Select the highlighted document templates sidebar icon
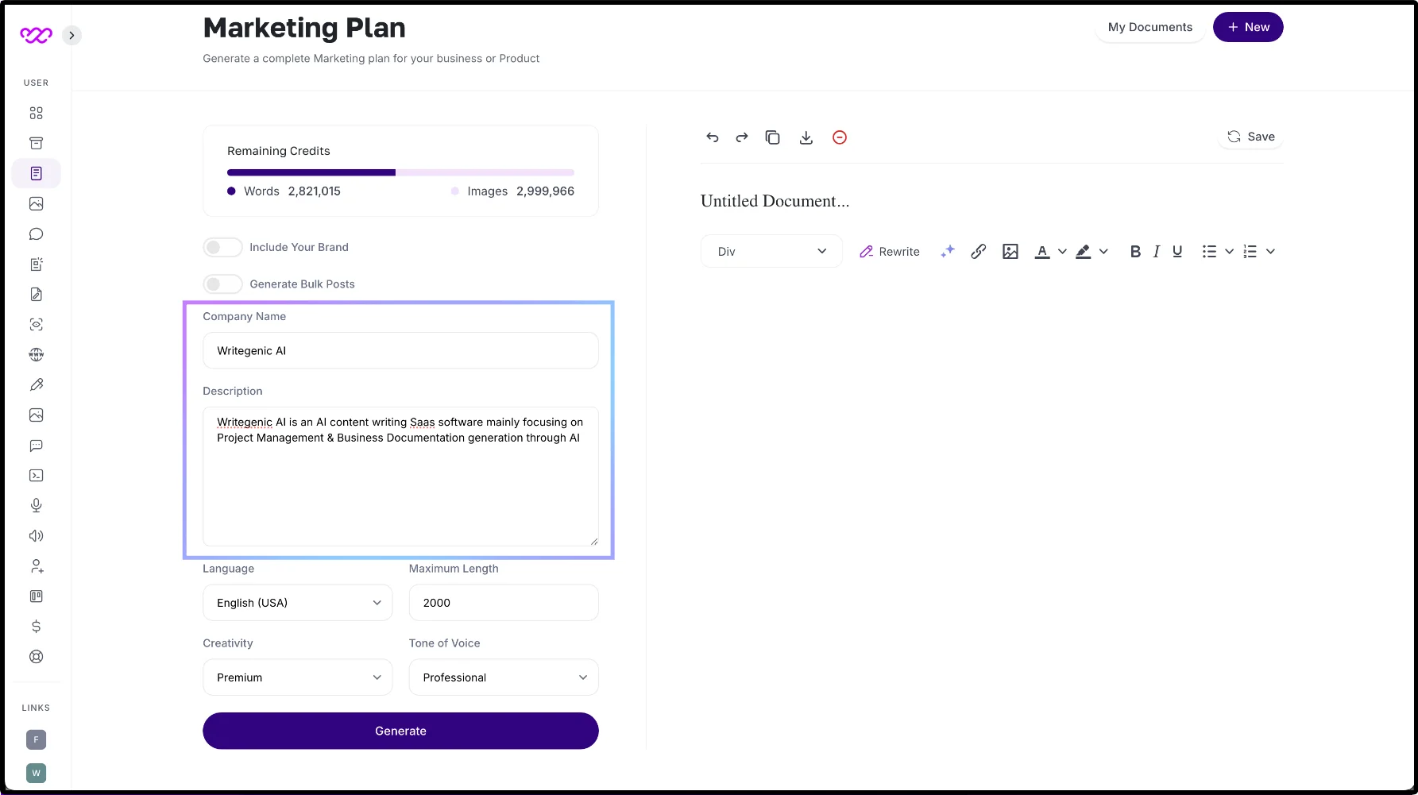 pos(36,173)
